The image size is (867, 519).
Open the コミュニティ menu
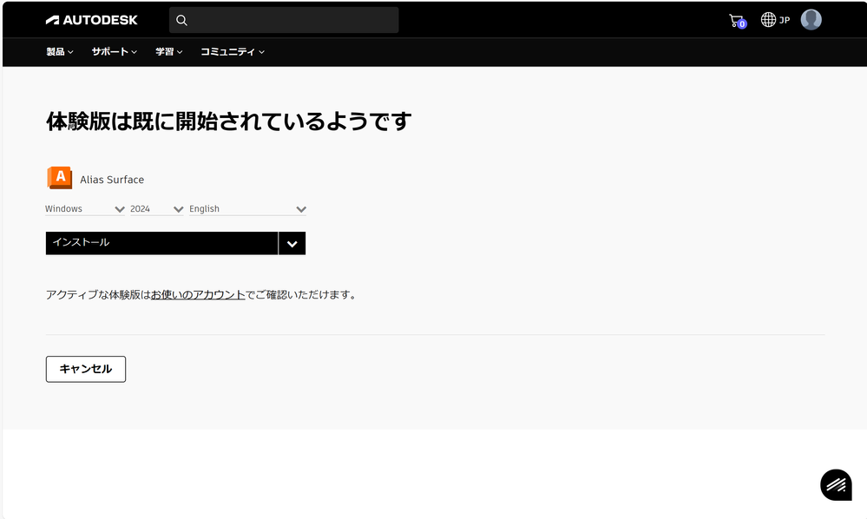point(233,52)
